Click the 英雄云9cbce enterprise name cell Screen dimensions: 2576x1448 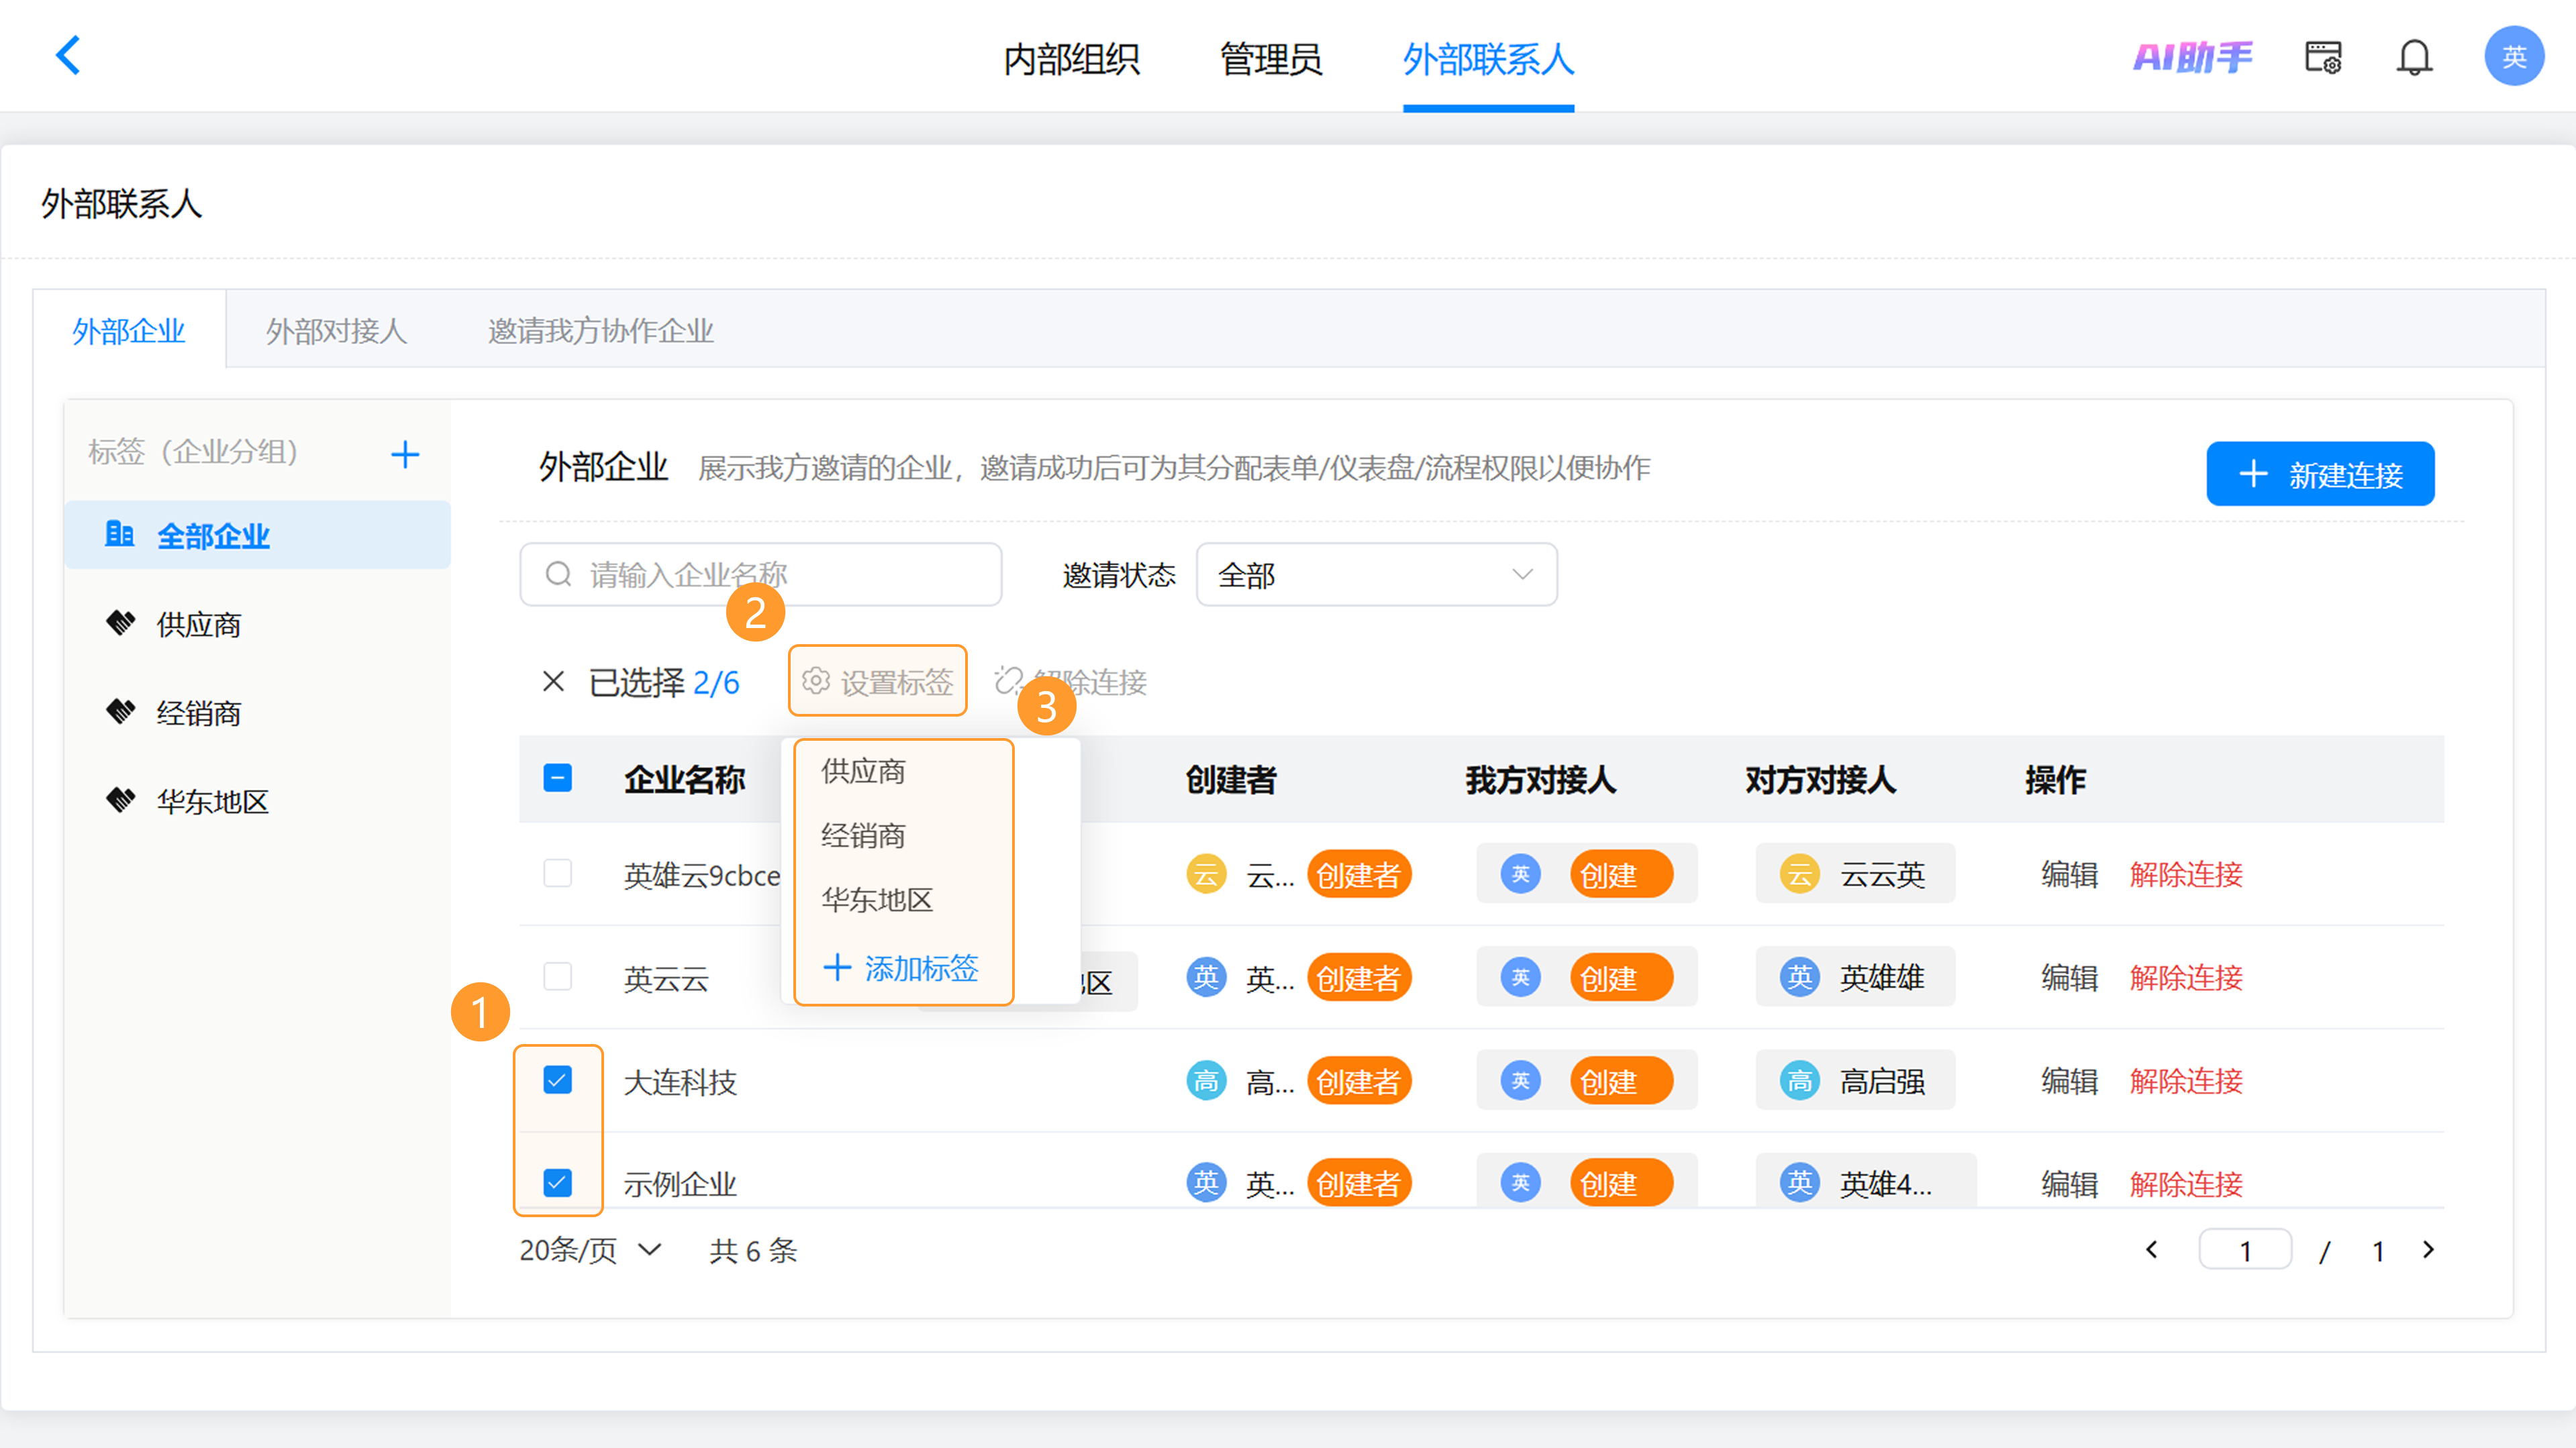tap(701, 875)
